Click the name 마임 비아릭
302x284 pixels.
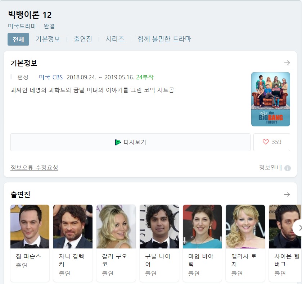[201, 260]
